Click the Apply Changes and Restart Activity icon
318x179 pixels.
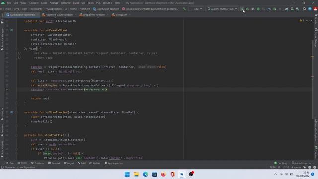tap(247, 9)
